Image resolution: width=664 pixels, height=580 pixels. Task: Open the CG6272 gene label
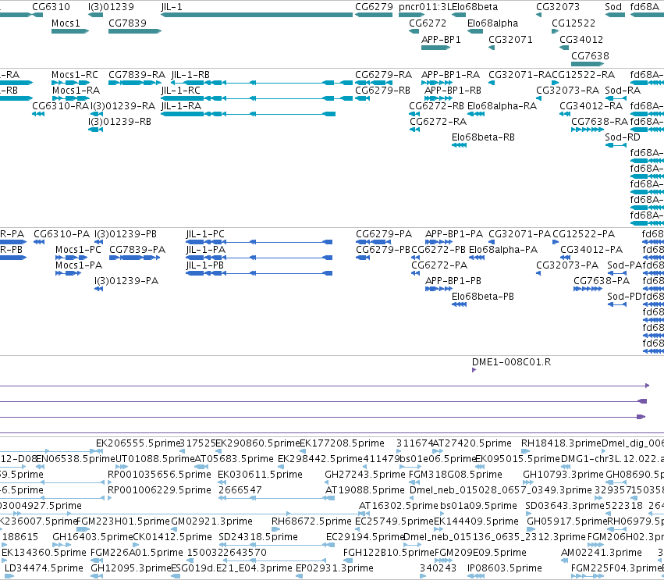[x=428, y=23]
